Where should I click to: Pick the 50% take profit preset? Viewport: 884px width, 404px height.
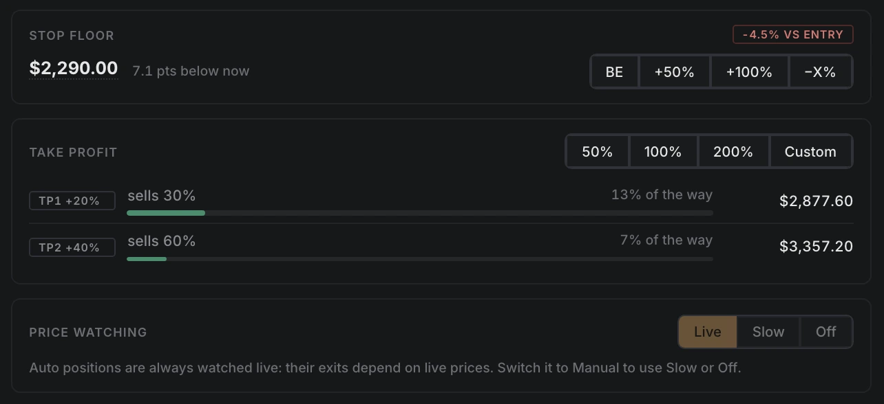pos(598,151)
